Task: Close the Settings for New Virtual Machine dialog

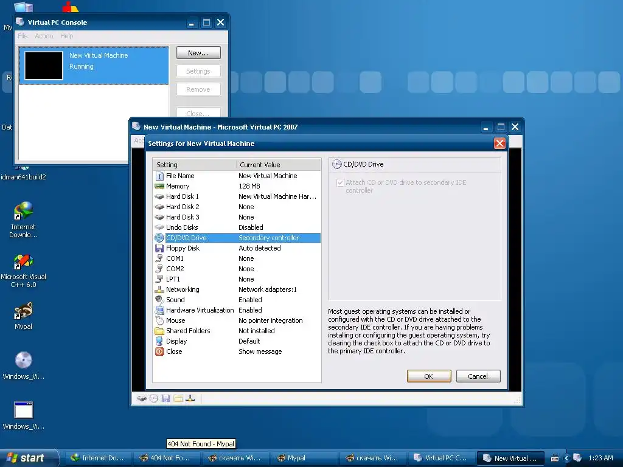Action: tap(499, 144)
